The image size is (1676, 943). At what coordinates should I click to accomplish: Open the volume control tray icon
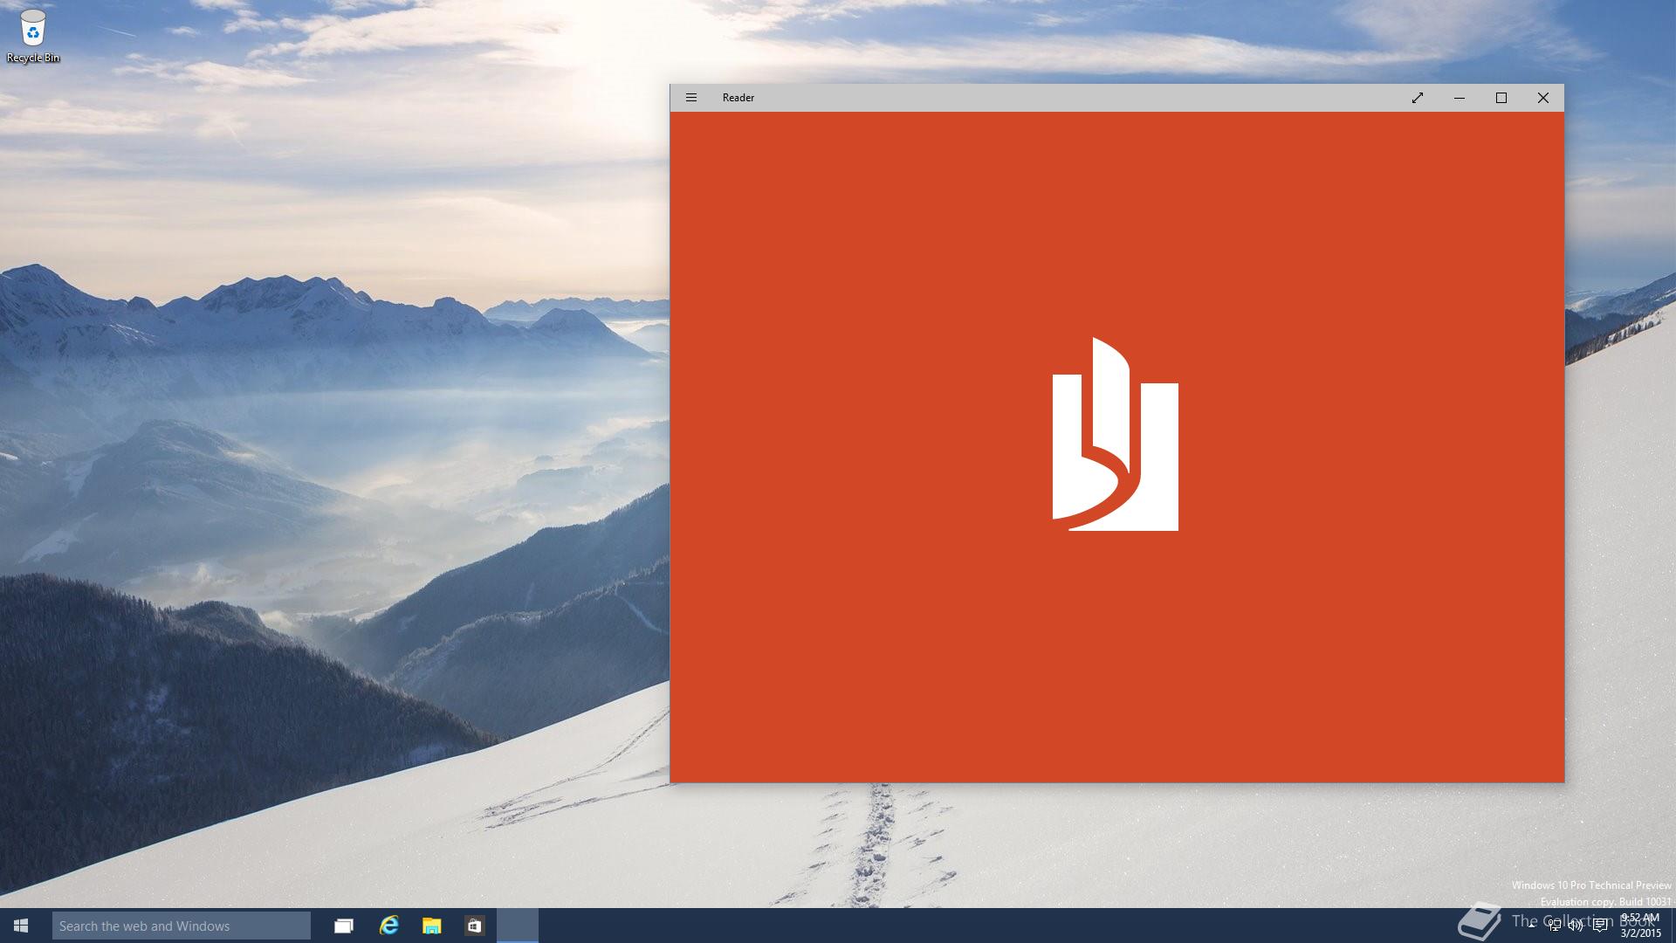point(1576,926)
